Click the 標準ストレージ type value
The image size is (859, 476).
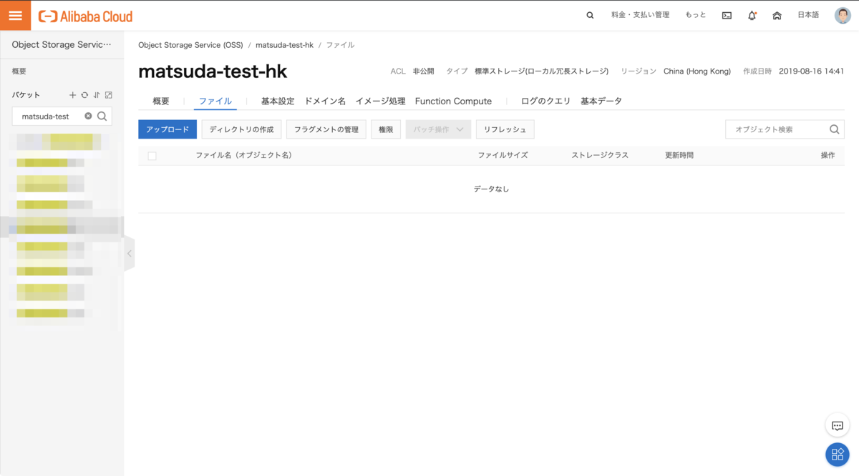tap(541, 71)
